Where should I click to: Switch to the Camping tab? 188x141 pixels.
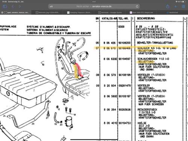pyautogui.click(x=78, y=12)
